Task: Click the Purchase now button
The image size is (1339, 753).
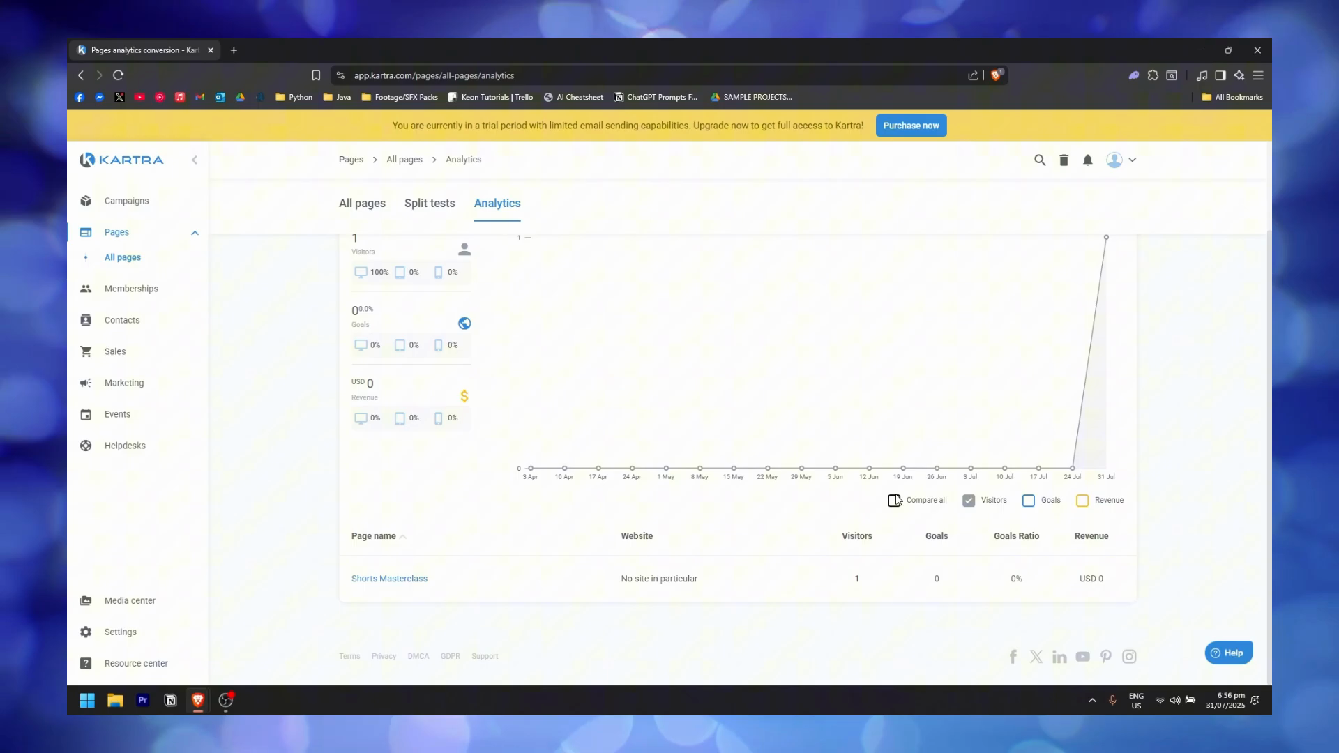Action: click(911, 125)
